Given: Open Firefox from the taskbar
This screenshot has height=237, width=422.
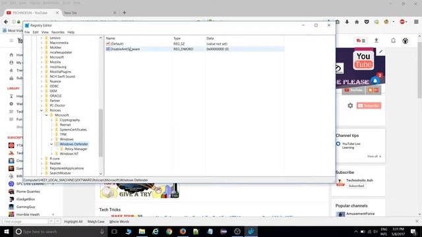Looking at the screenshot, I should coord(183,231).
